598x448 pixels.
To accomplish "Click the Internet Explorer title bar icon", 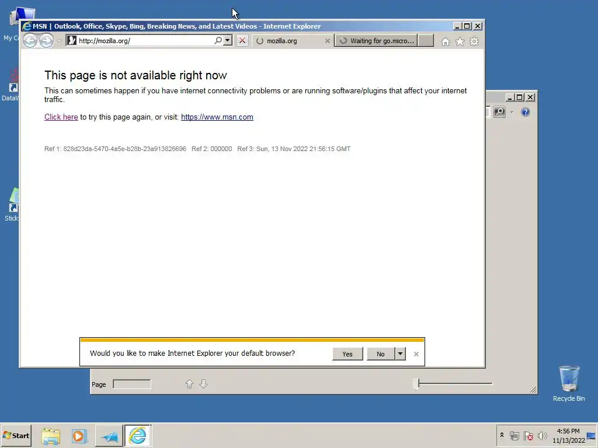I will pyautogui.click(x=27, y=26).
